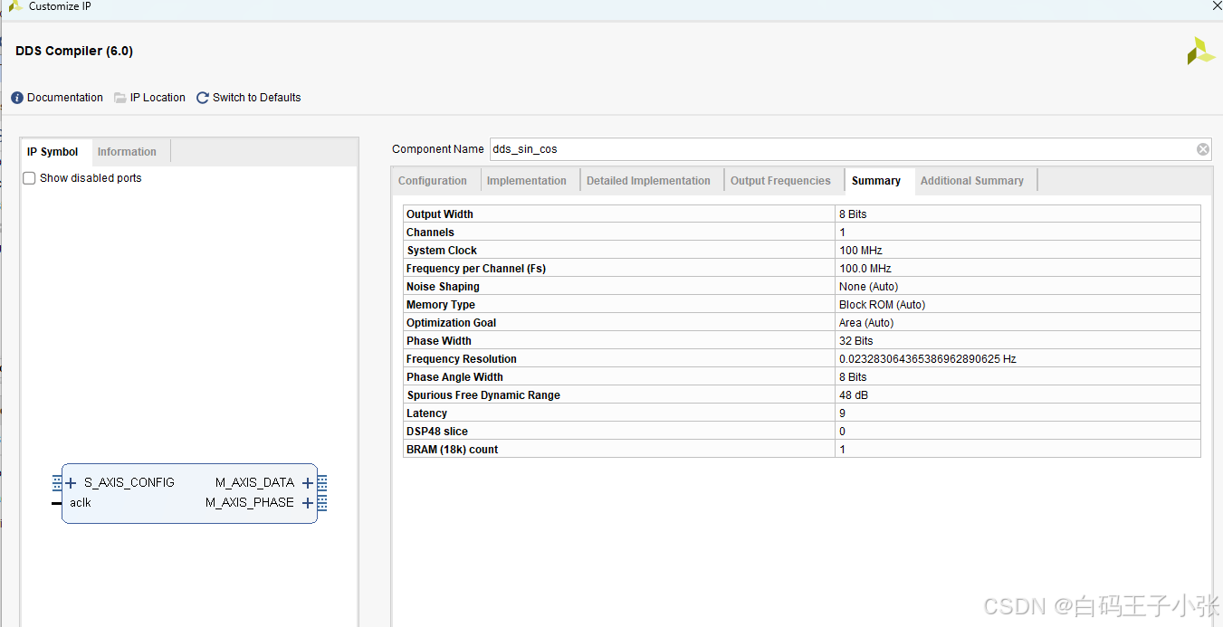Click the Channels row label
Image resolution: width=1223 pixels, height=627 pixels.
tap(430, 233)
